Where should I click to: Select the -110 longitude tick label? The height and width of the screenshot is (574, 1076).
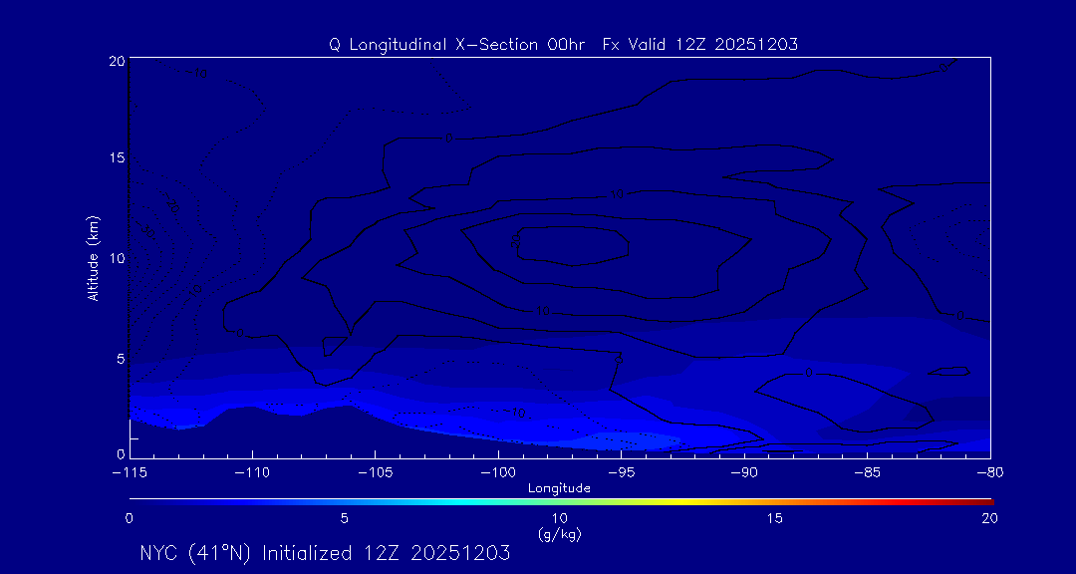252,473
